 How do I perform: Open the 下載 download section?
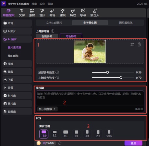pos(17,80)
